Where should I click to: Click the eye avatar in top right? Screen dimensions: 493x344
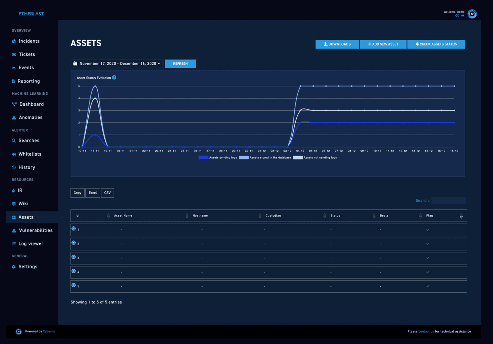click(472, 14)
